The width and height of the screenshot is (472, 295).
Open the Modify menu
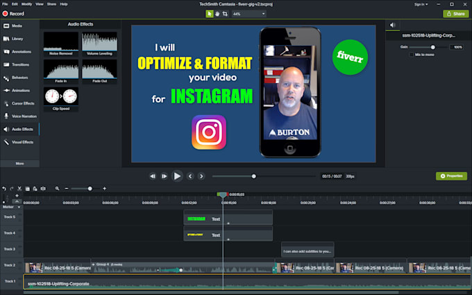pyautogui.click(x=26, y=4)
